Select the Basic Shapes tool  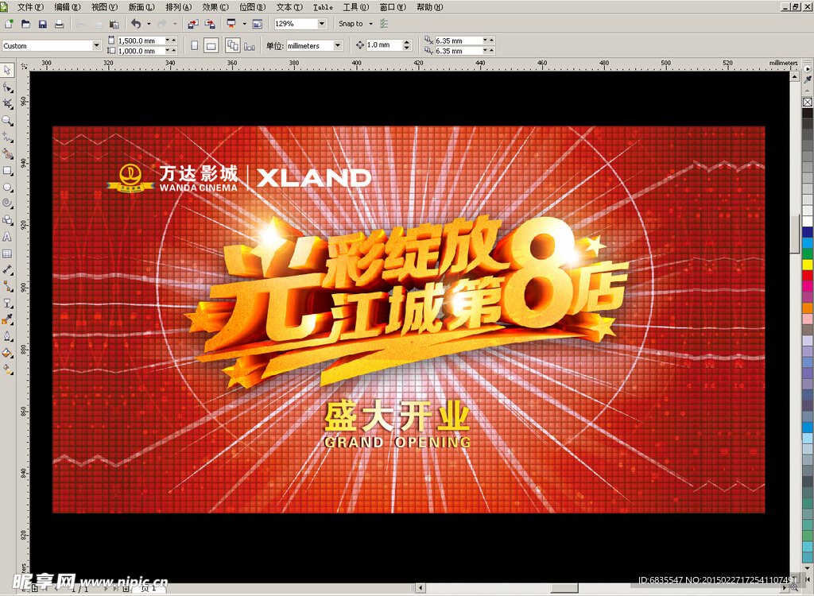tap(7, 219)
